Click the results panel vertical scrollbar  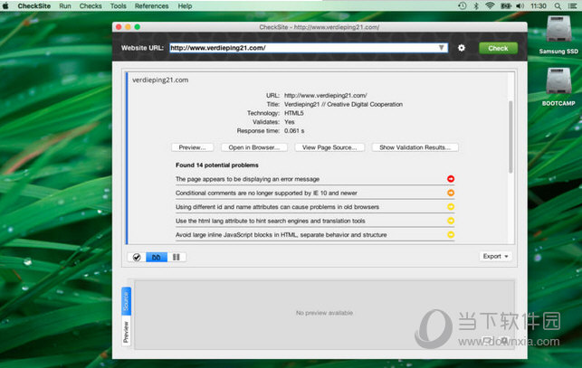pyautogui.click(x=510, y=137)
